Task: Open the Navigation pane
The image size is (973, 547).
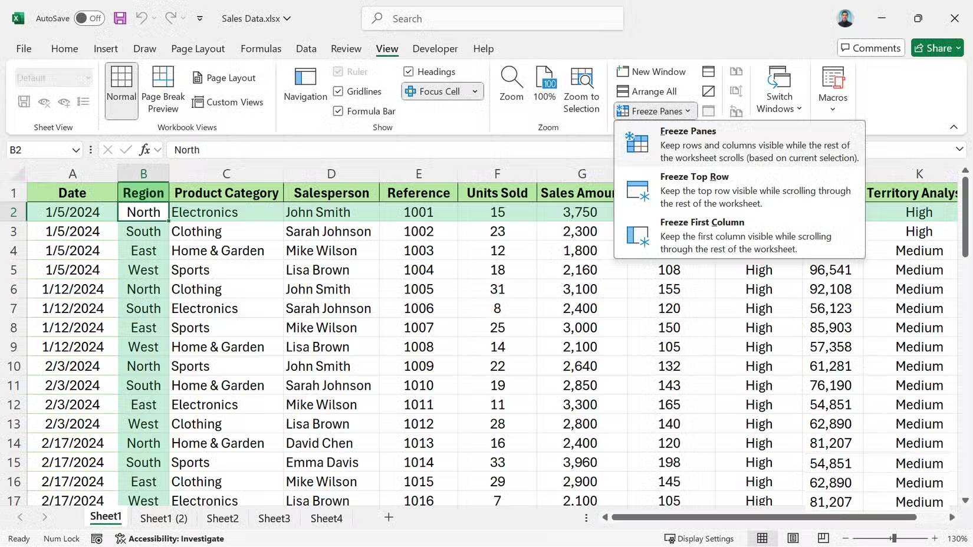Action: click(304, 85)
